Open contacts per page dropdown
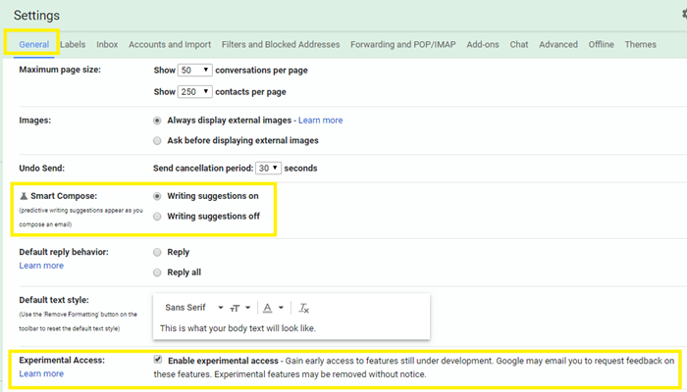 195,91
